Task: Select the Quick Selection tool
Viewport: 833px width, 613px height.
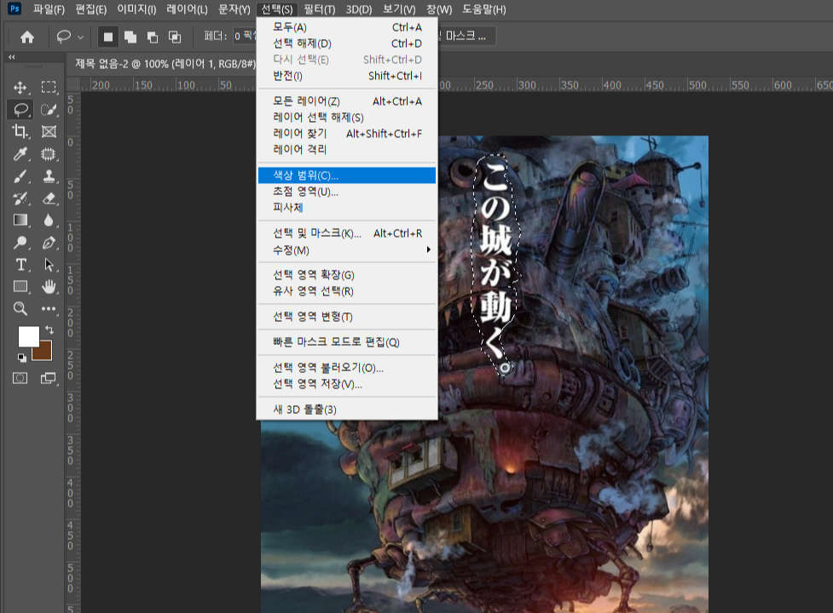Action: tap(49, 110)
